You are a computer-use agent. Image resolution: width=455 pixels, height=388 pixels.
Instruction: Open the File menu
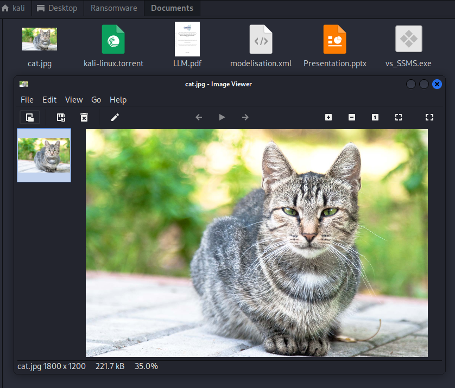[27, 100]
